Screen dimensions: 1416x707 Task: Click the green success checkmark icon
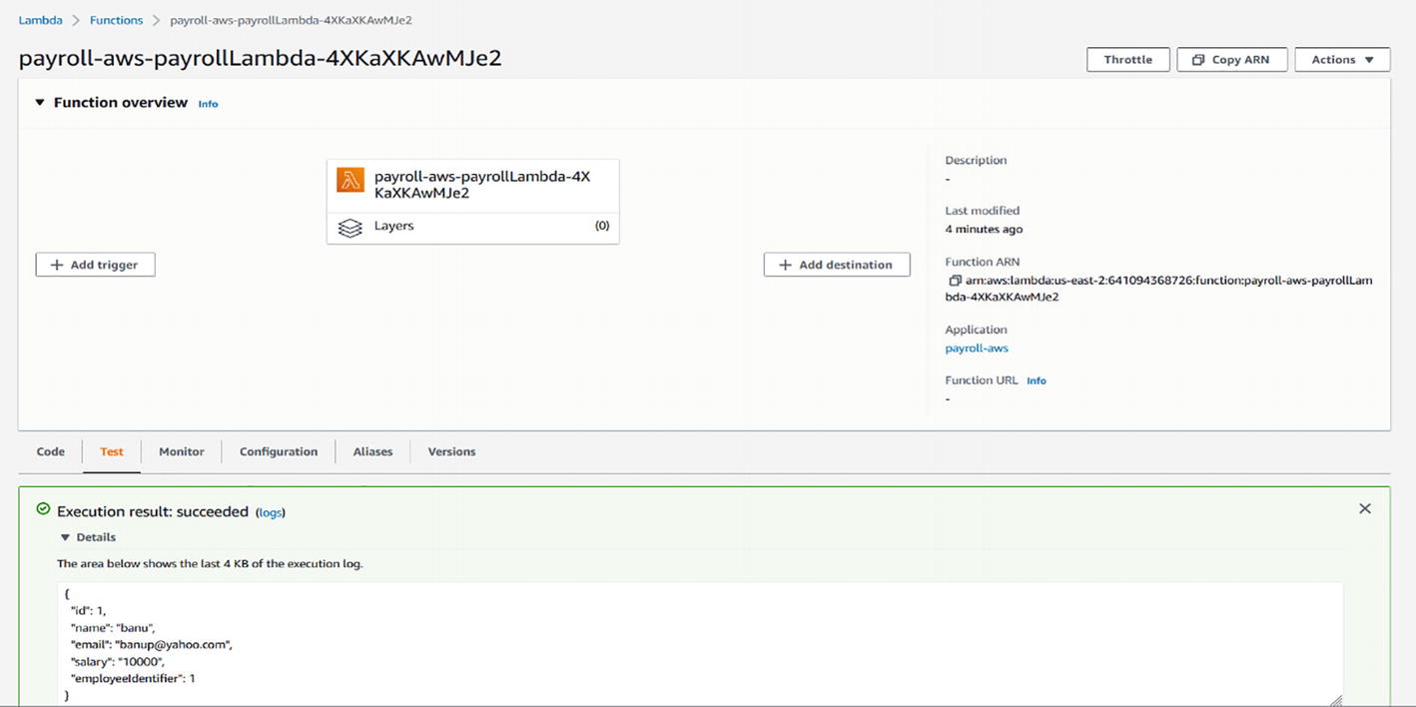pos(43,509)
